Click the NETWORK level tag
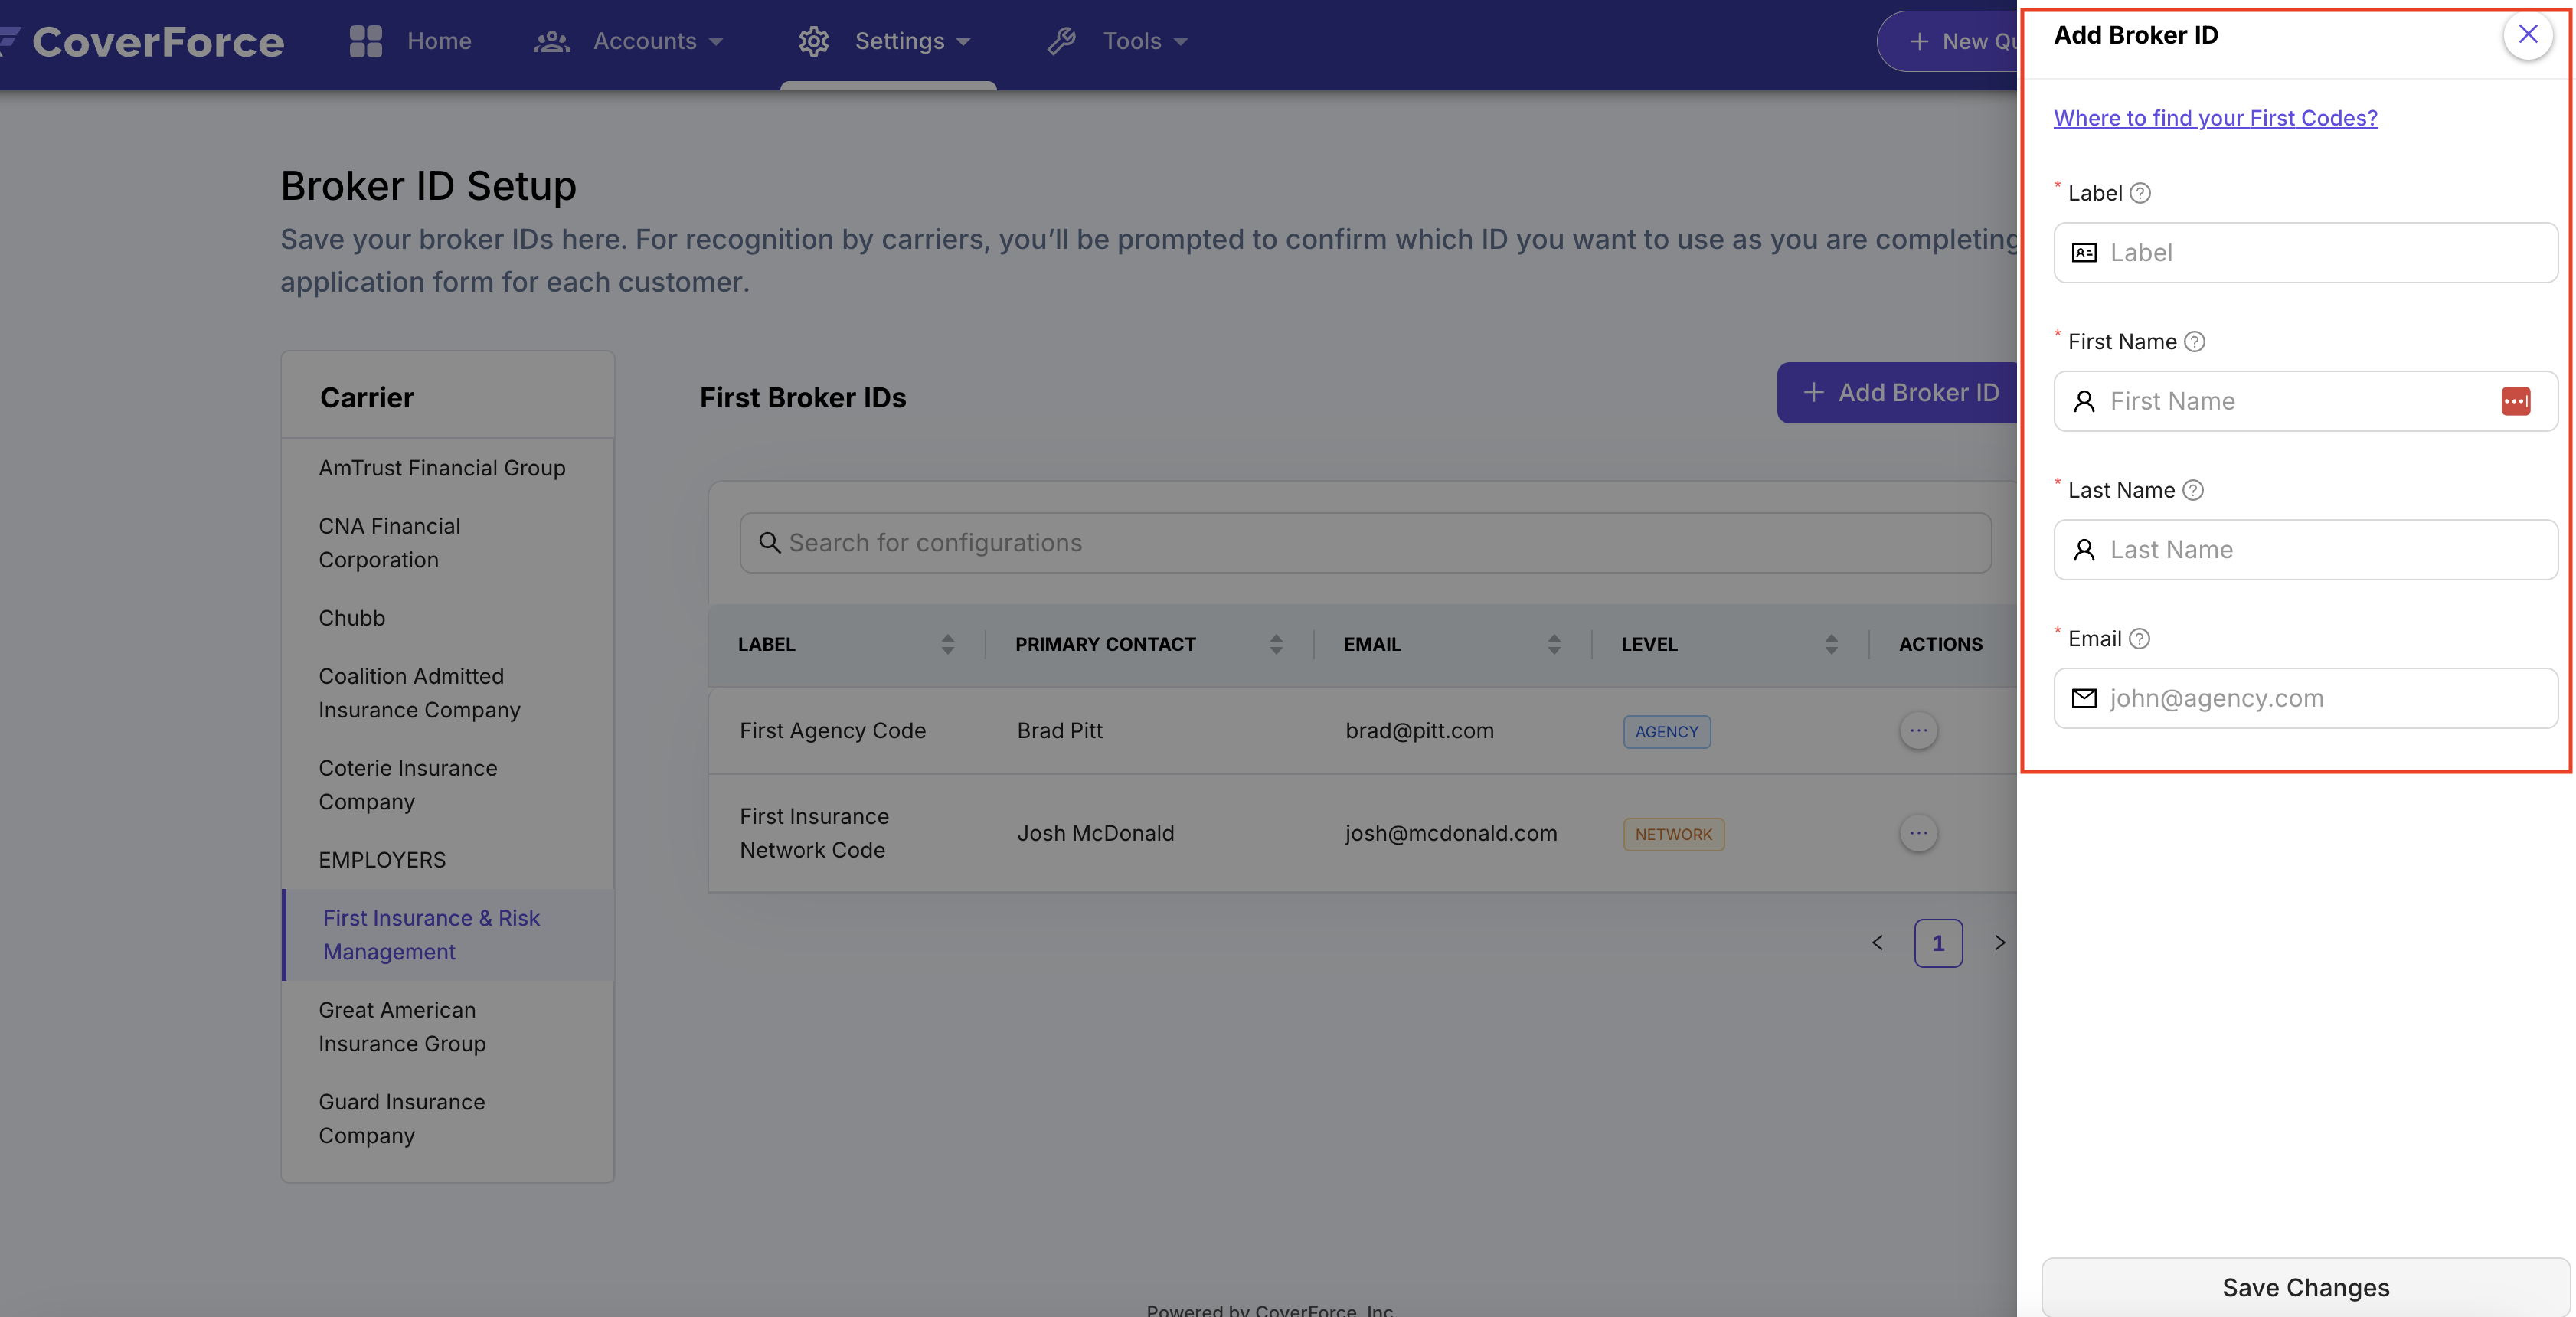 (1673, 834)
